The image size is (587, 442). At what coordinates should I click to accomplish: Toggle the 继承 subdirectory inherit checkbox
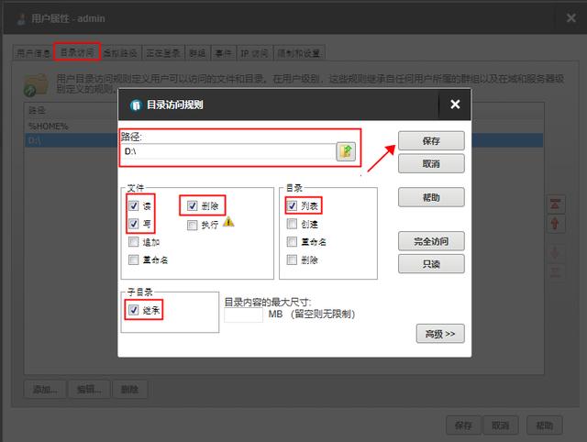(134, 310)
